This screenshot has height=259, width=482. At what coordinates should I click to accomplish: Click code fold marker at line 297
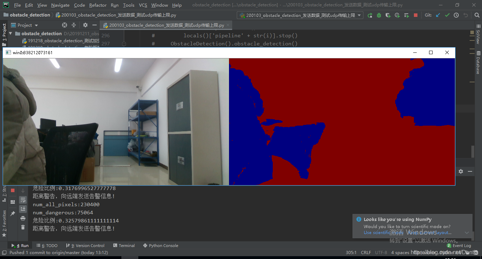click(x=124, y=44)
